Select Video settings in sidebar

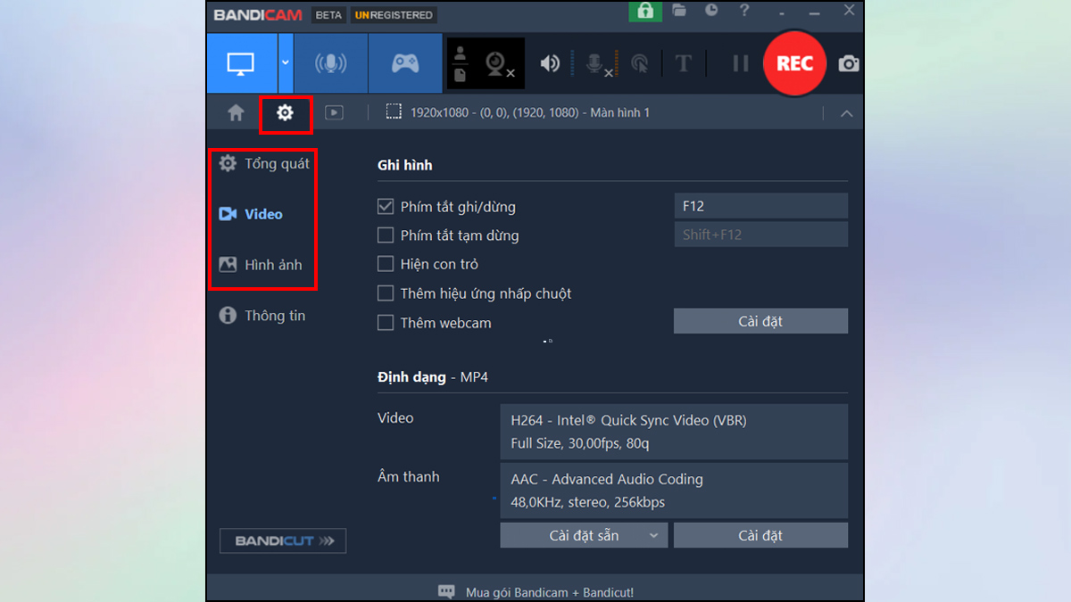point(251,214)
